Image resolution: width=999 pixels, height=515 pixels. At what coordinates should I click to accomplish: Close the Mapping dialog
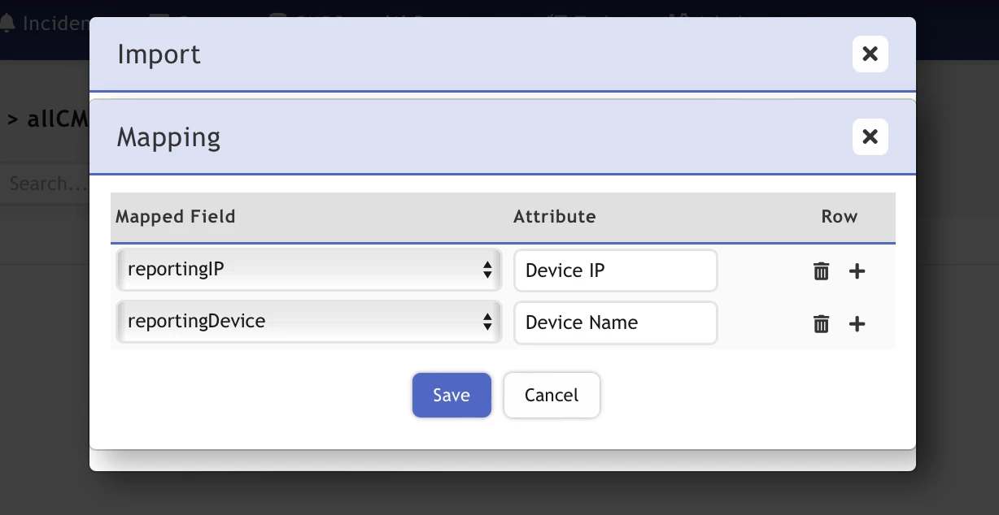pyautogui.click(x=870, y=136)
